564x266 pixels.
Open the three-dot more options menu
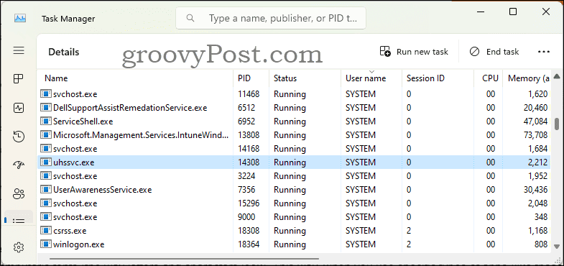tap(543, 52)
